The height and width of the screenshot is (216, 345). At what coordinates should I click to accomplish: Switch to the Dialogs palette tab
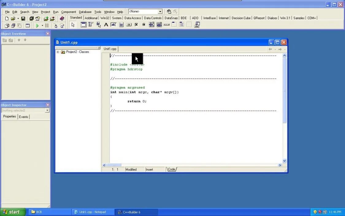point(272,18)
